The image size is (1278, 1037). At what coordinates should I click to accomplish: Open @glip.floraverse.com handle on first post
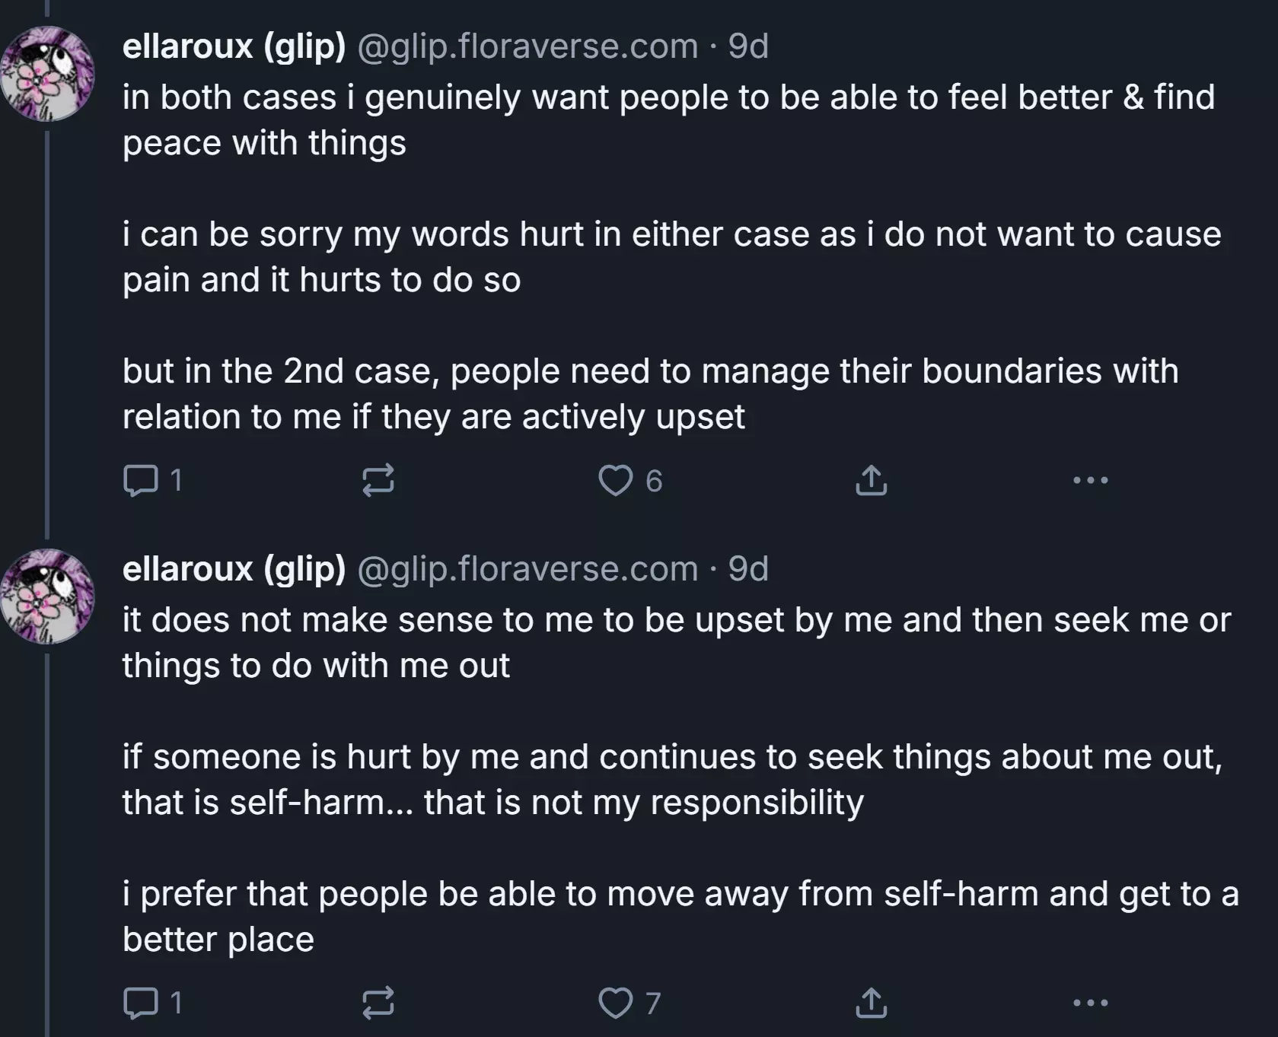point(527,46)
